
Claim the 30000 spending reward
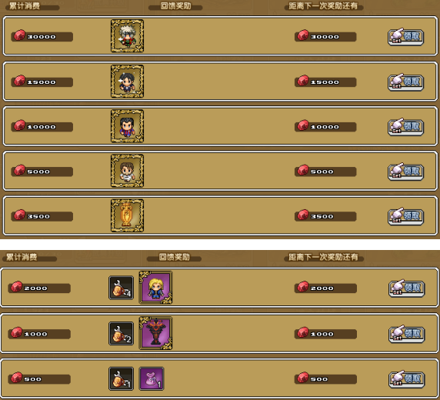click(x=405, y=37)
